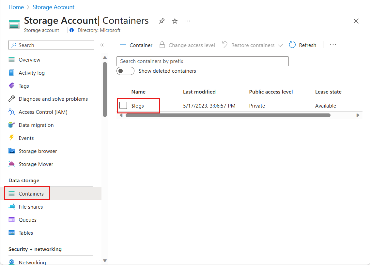
Task: Click the plus icon to add Container
Action: 123,45
